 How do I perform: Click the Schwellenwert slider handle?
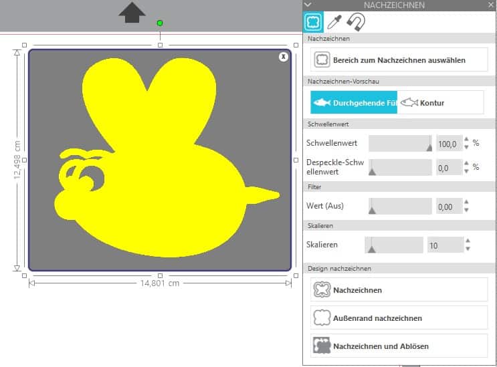429,148
